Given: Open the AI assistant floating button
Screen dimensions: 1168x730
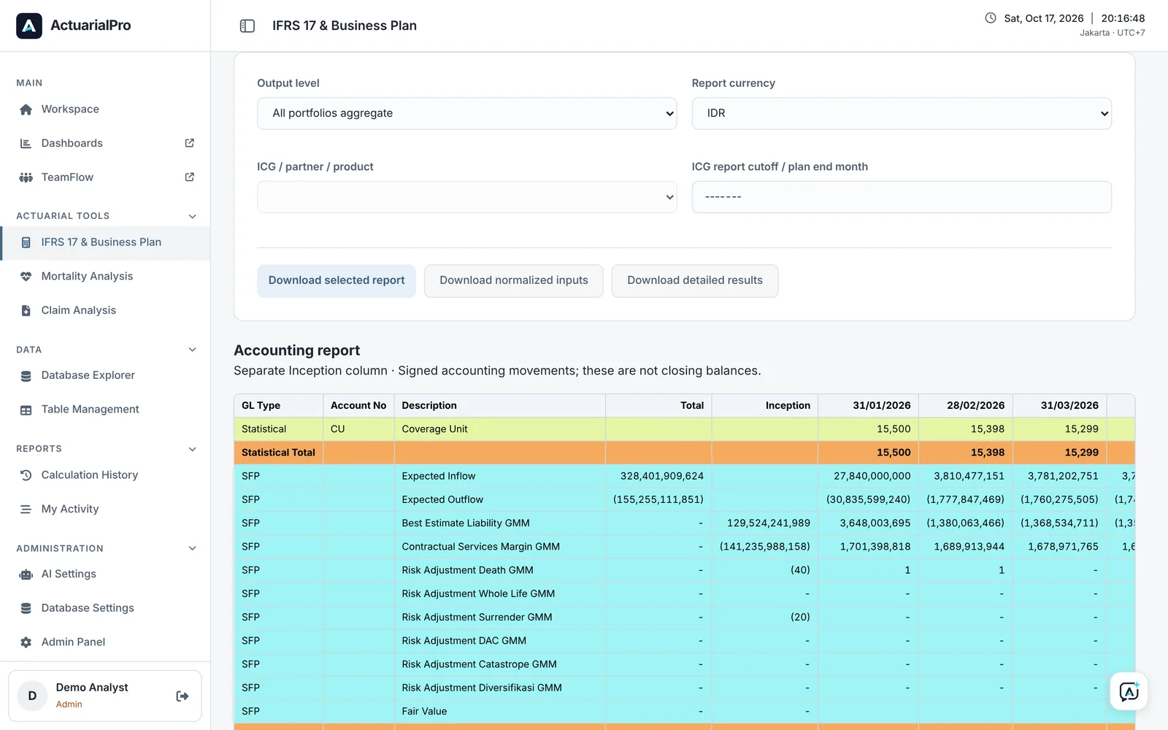Looking at the screenshot, I should click(1129, 691).
